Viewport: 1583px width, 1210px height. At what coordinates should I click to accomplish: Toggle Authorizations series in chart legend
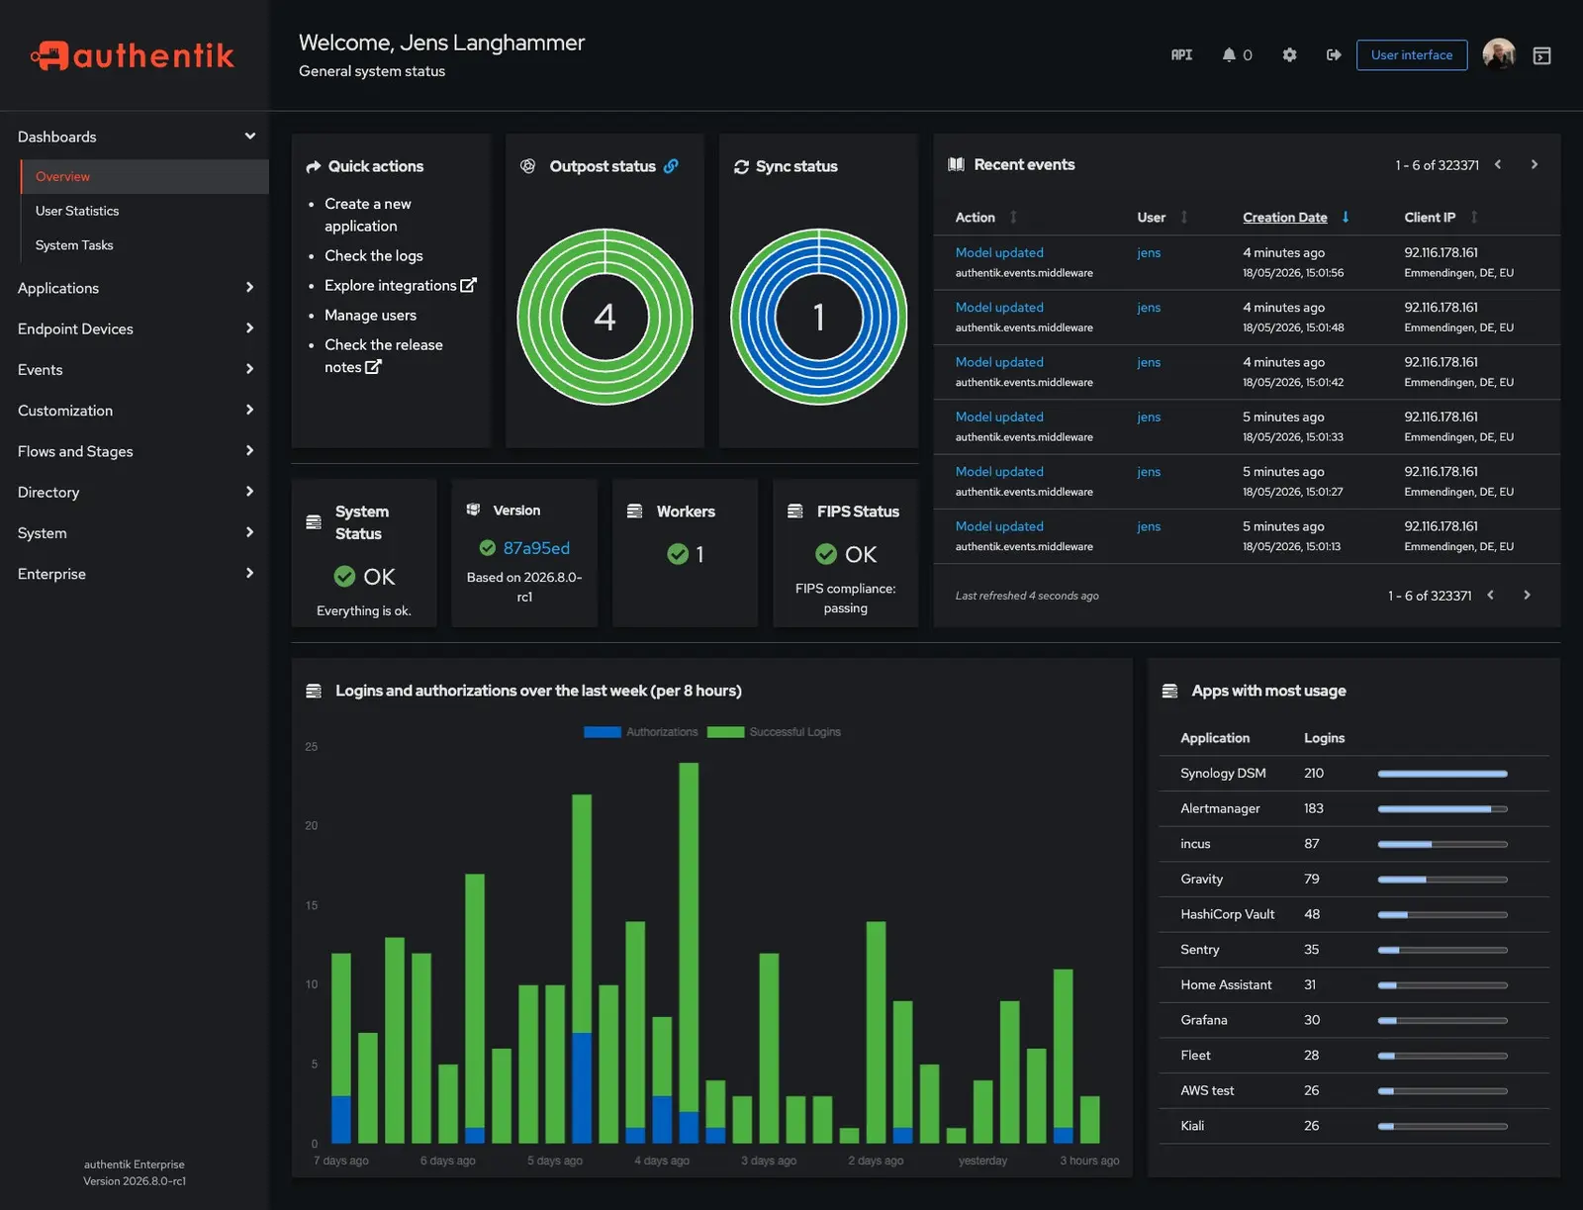click(x=641, y=732)
